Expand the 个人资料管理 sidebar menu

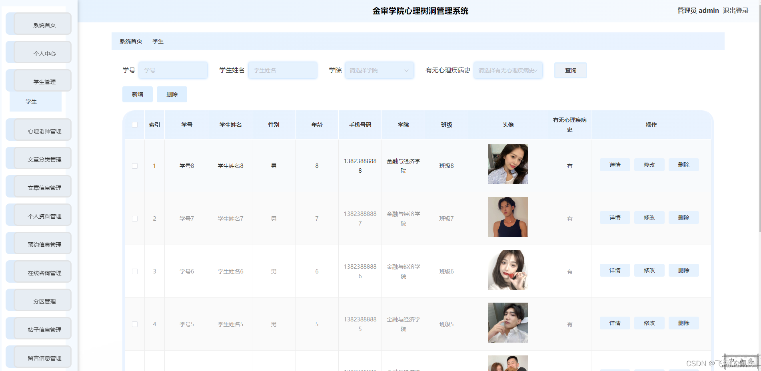[39, 215]
